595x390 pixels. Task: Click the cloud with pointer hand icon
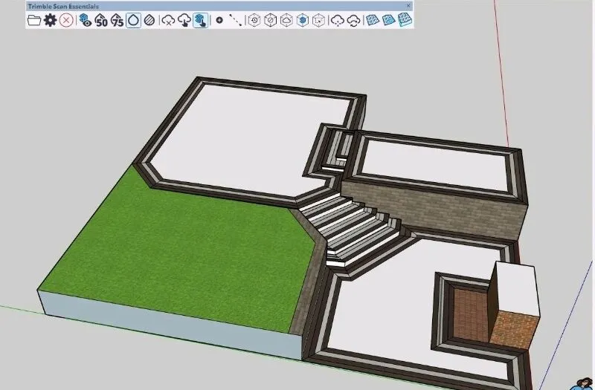(184, 20)
